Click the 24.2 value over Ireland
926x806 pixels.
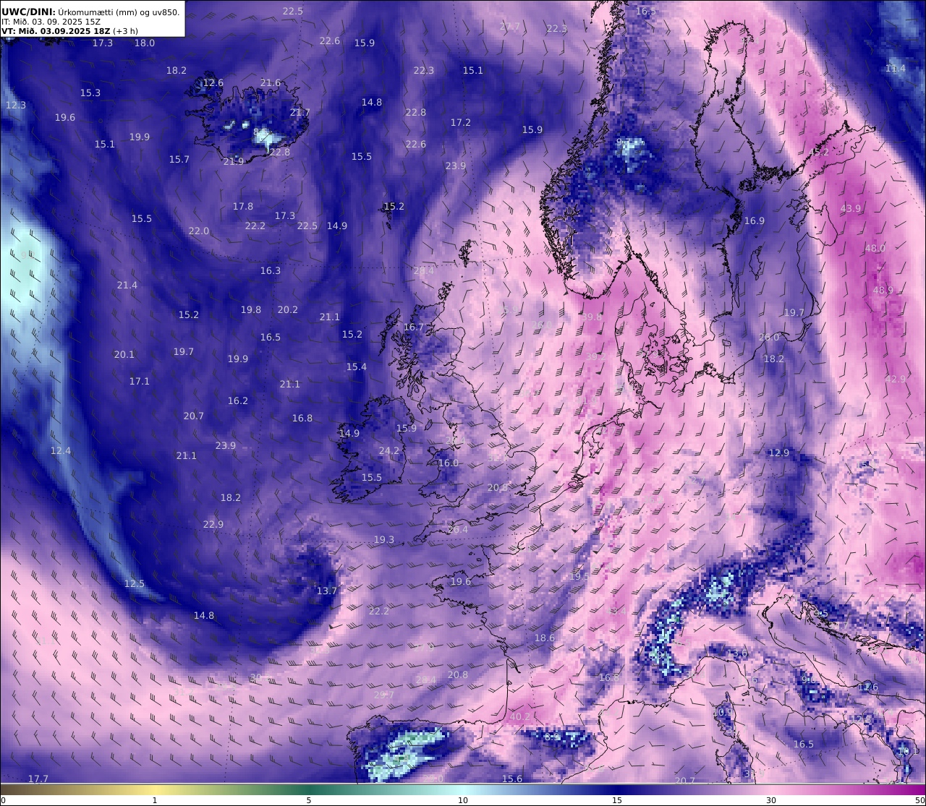click(x=389, y=450)
